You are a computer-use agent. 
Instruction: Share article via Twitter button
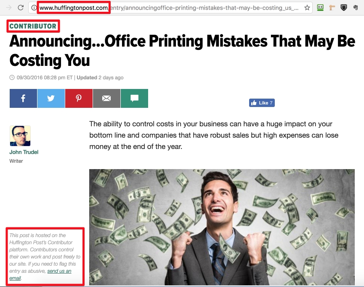[x=51, y=98]
